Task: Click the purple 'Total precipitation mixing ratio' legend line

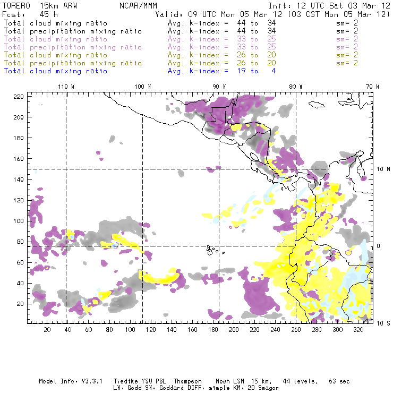Action: click(x=73, y=47)
